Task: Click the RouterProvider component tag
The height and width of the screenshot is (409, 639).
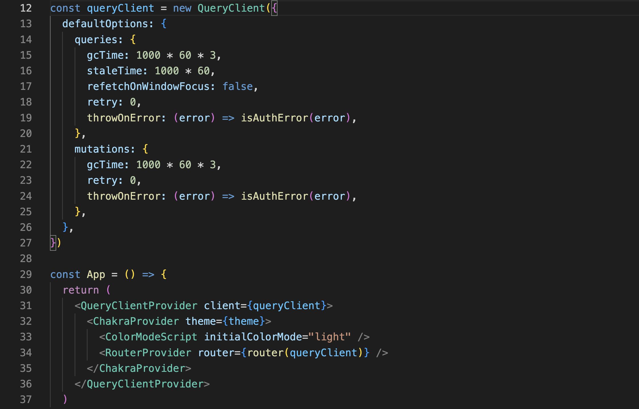Action: point(148,353)
